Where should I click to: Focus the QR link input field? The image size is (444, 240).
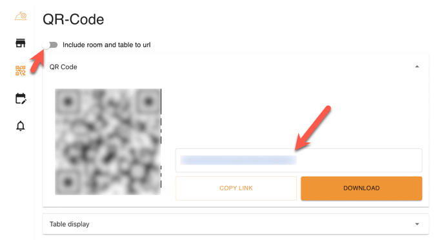(299, 160)
